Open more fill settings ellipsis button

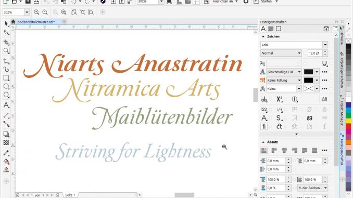pyautogui.click(x=324, y=72)
